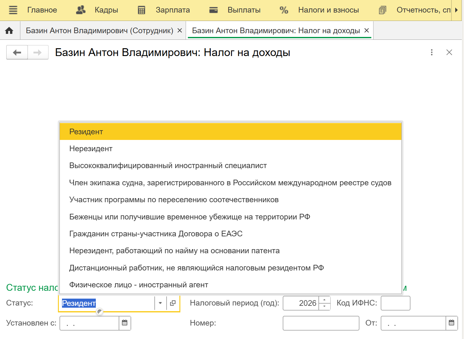Choose Беженцы или получившие временное убежище
464x339 pixels.
[x=230, y=217]
